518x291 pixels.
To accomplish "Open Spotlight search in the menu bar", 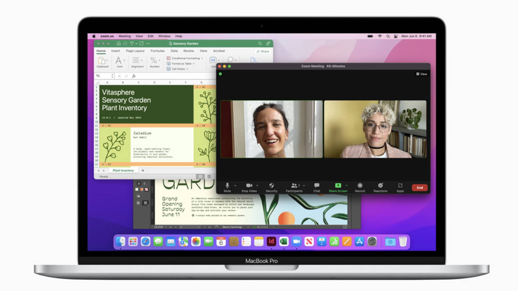I will point(388,36).
